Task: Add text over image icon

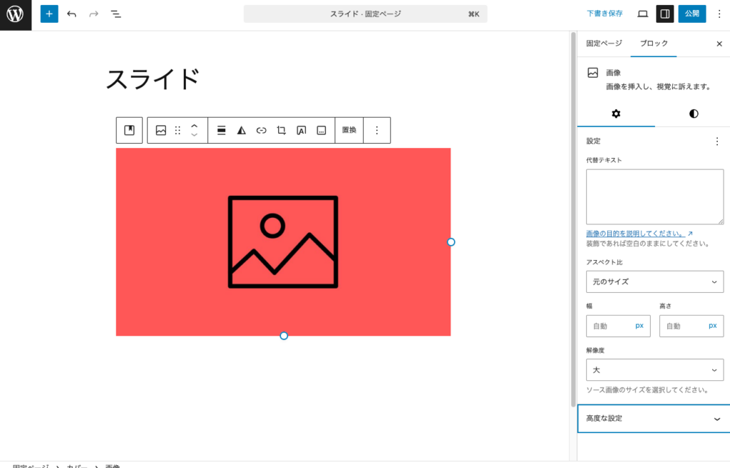Action: (x=302, y=130)
